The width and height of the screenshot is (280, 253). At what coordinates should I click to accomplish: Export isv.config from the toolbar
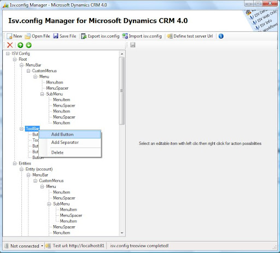click(100, 36)
